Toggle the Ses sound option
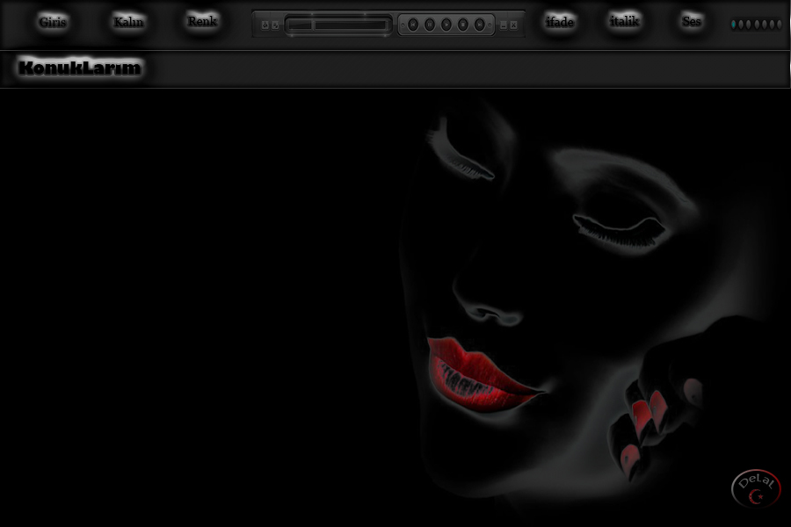Image resolution: width=791 pixels, height=527 pixels. click(692, 22)
